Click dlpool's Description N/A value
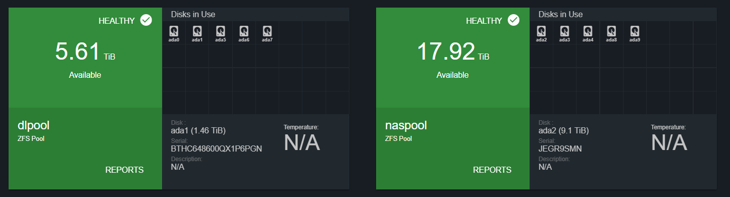Screen dimensions: 730x197 coord(178,167)
